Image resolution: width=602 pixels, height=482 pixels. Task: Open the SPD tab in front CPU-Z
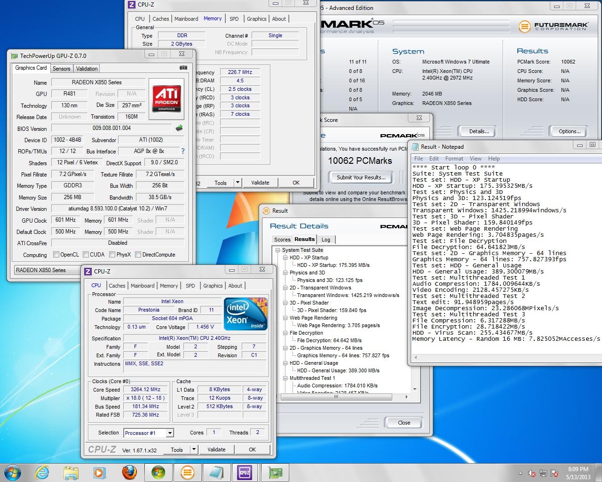pyautogui.click(x=190, y=286)
